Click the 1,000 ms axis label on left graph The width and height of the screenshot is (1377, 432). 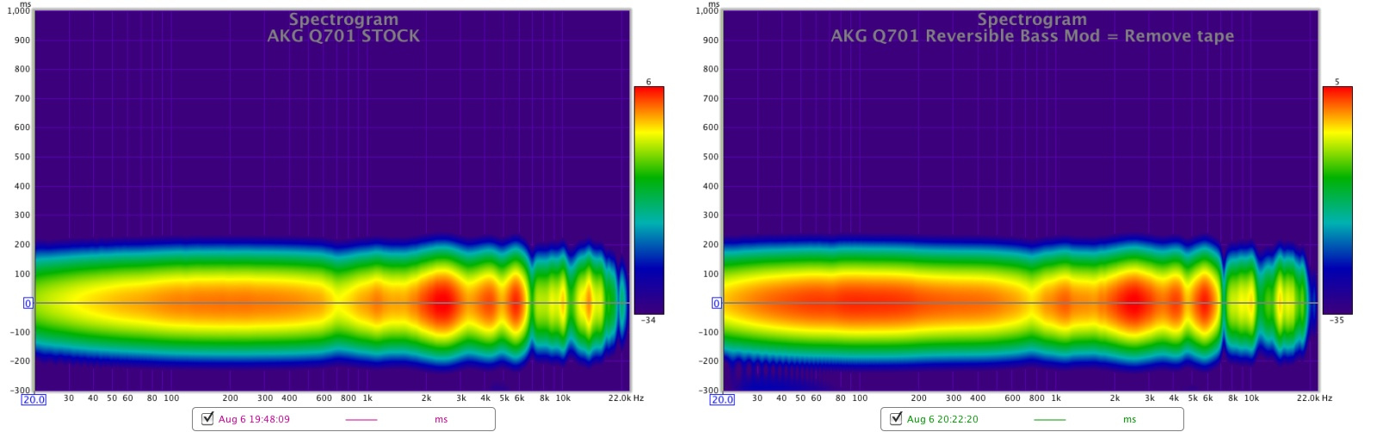click(x=19, y=11)
